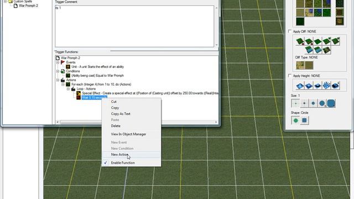Click the Trigger Functions scrollbar right arrow
The height and width of the screenshot is (199, 354).
click(216, 122)
